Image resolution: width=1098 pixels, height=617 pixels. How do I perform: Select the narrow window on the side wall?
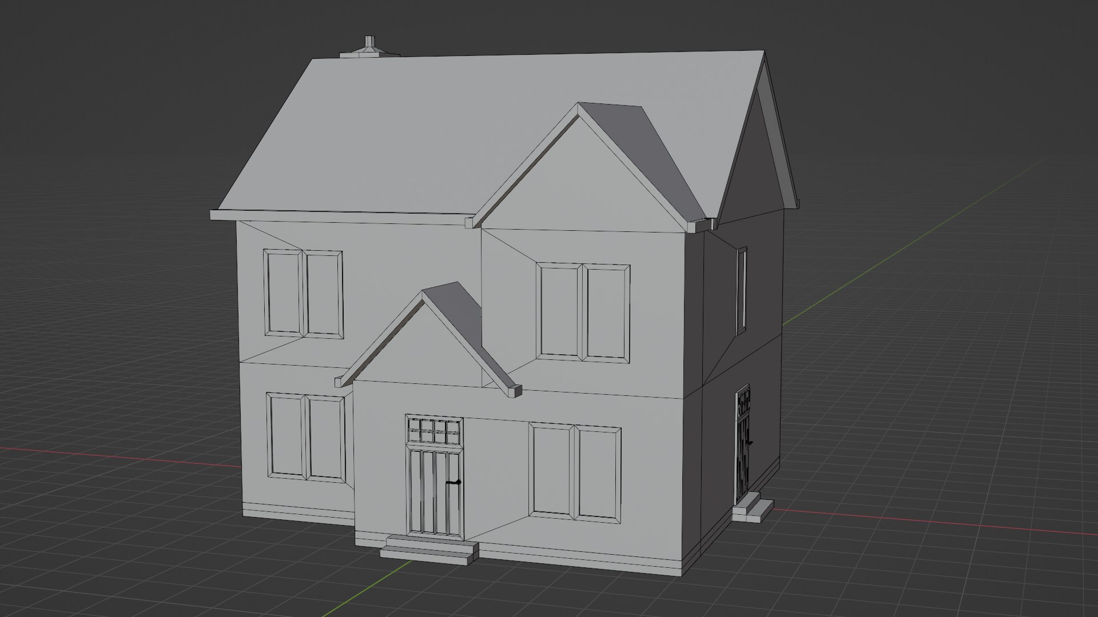click(742, 290)
